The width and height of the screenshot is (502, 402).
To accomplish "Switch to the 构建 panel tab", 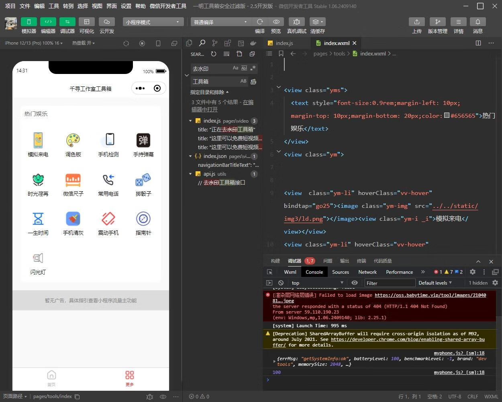I will [275, 261].
